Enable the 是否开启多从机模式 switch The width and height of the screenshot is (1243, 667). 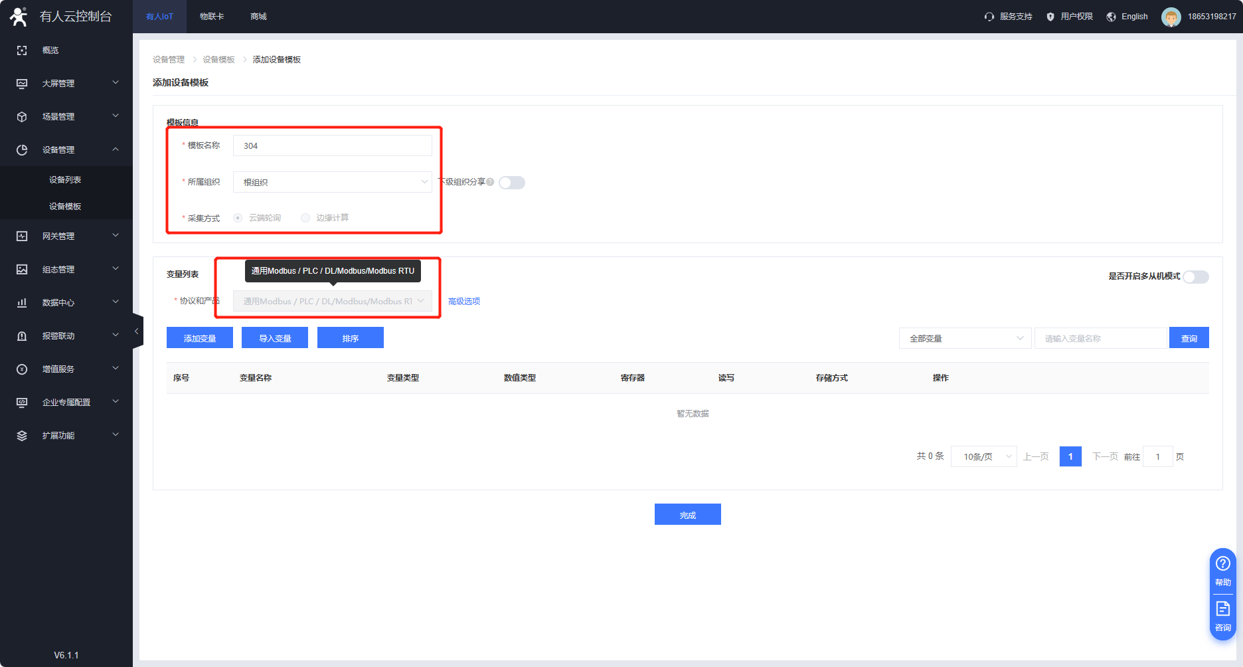(x=1195, y=277)
